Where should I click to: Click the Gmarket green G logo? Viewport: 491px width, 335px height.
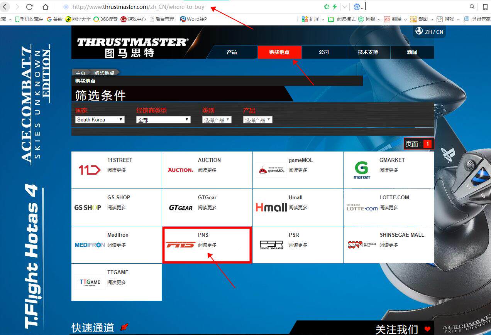[x=362, y=170]
